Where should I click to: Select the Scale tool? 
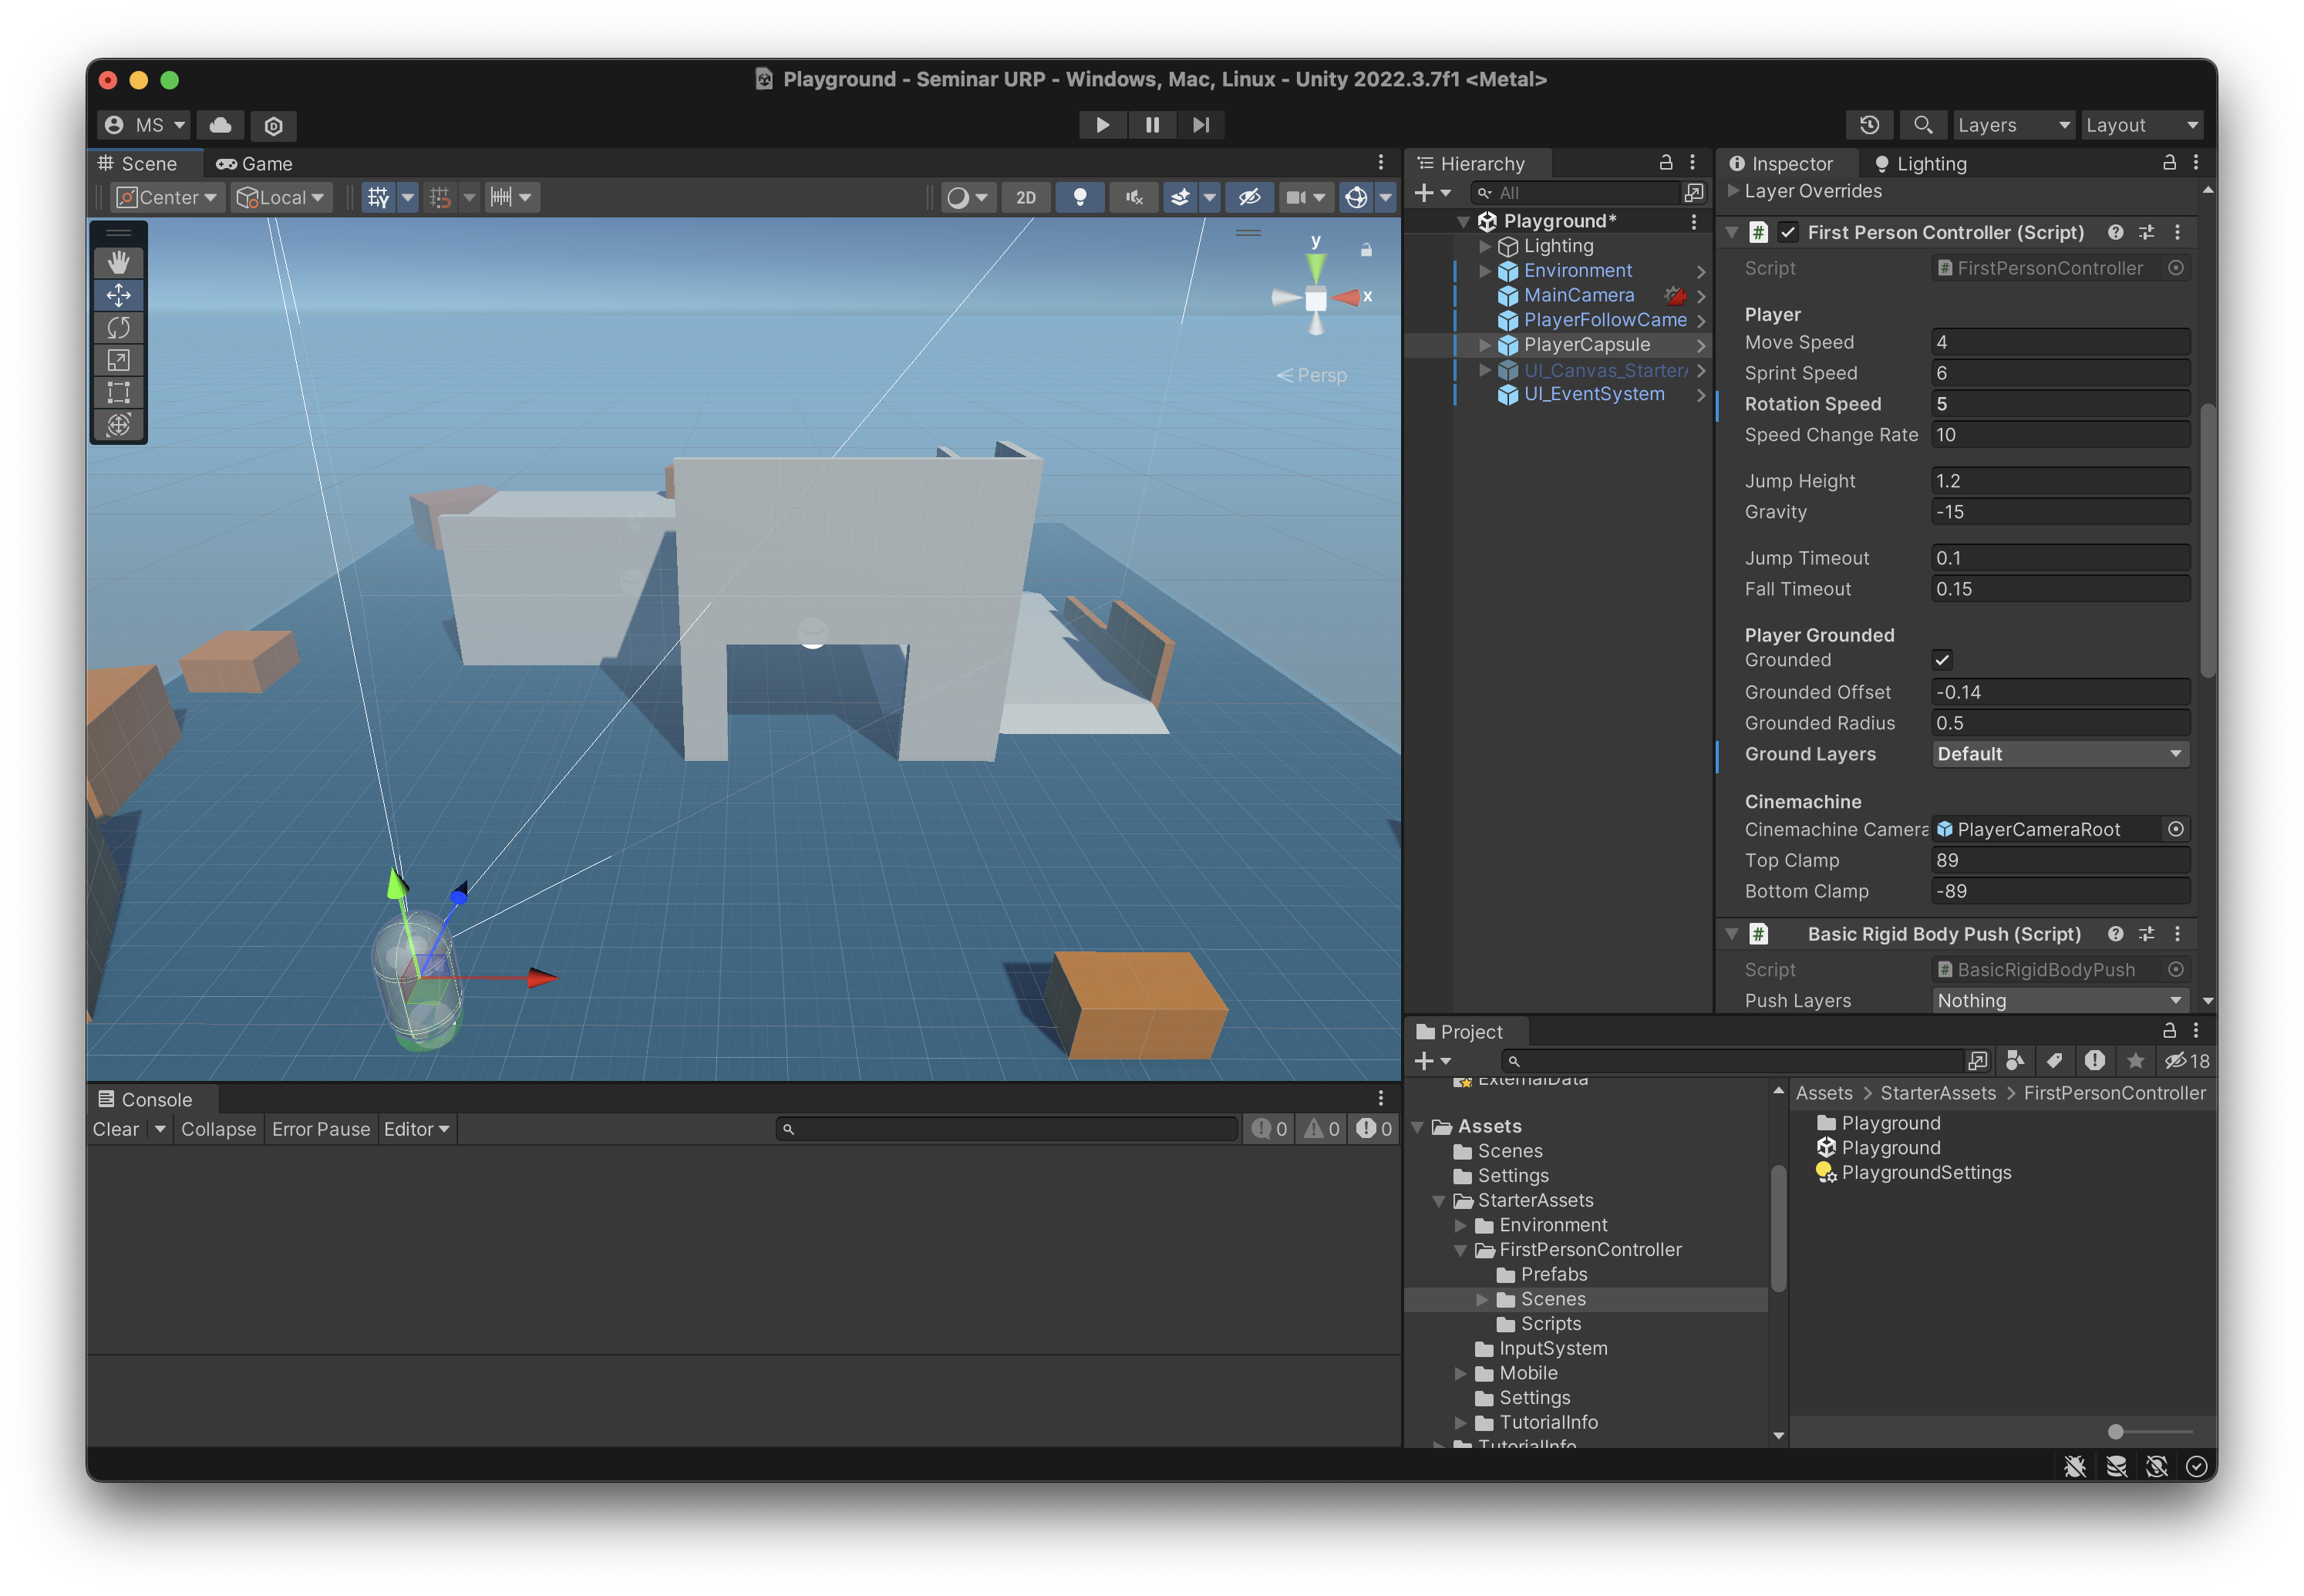coord(118,360)
